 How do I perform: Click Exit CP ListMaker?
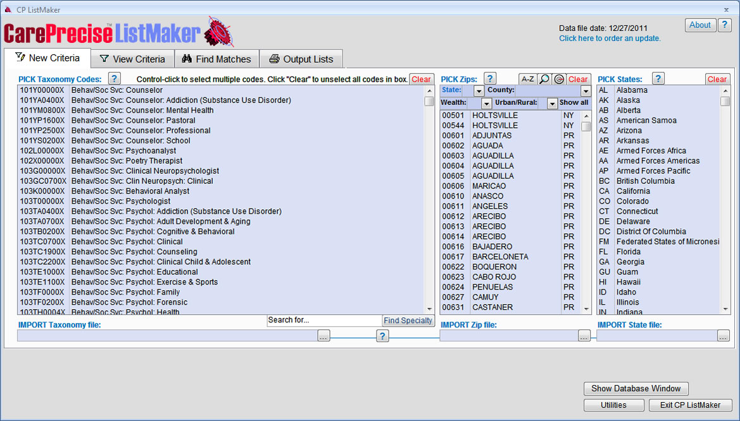(690, 405)
